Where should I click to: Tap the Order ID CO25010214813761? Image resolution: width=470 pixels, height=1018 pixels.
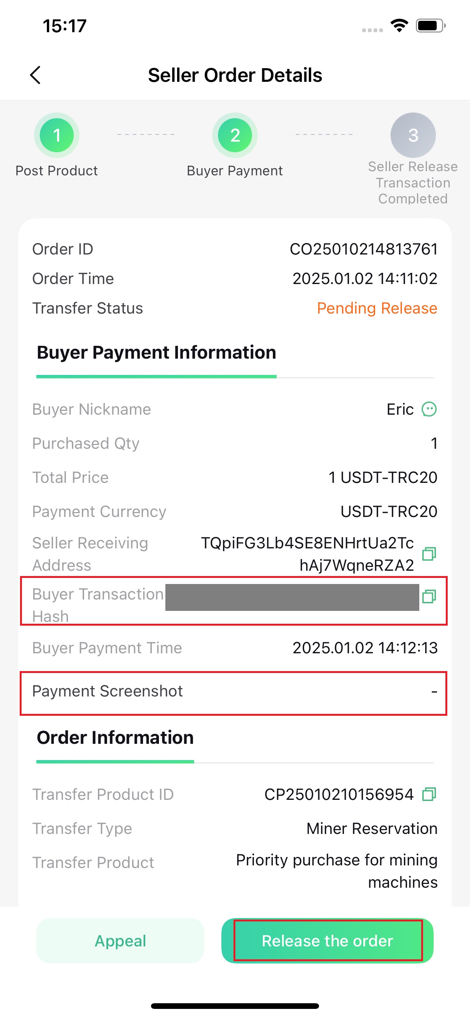click(x=364, y=249)
